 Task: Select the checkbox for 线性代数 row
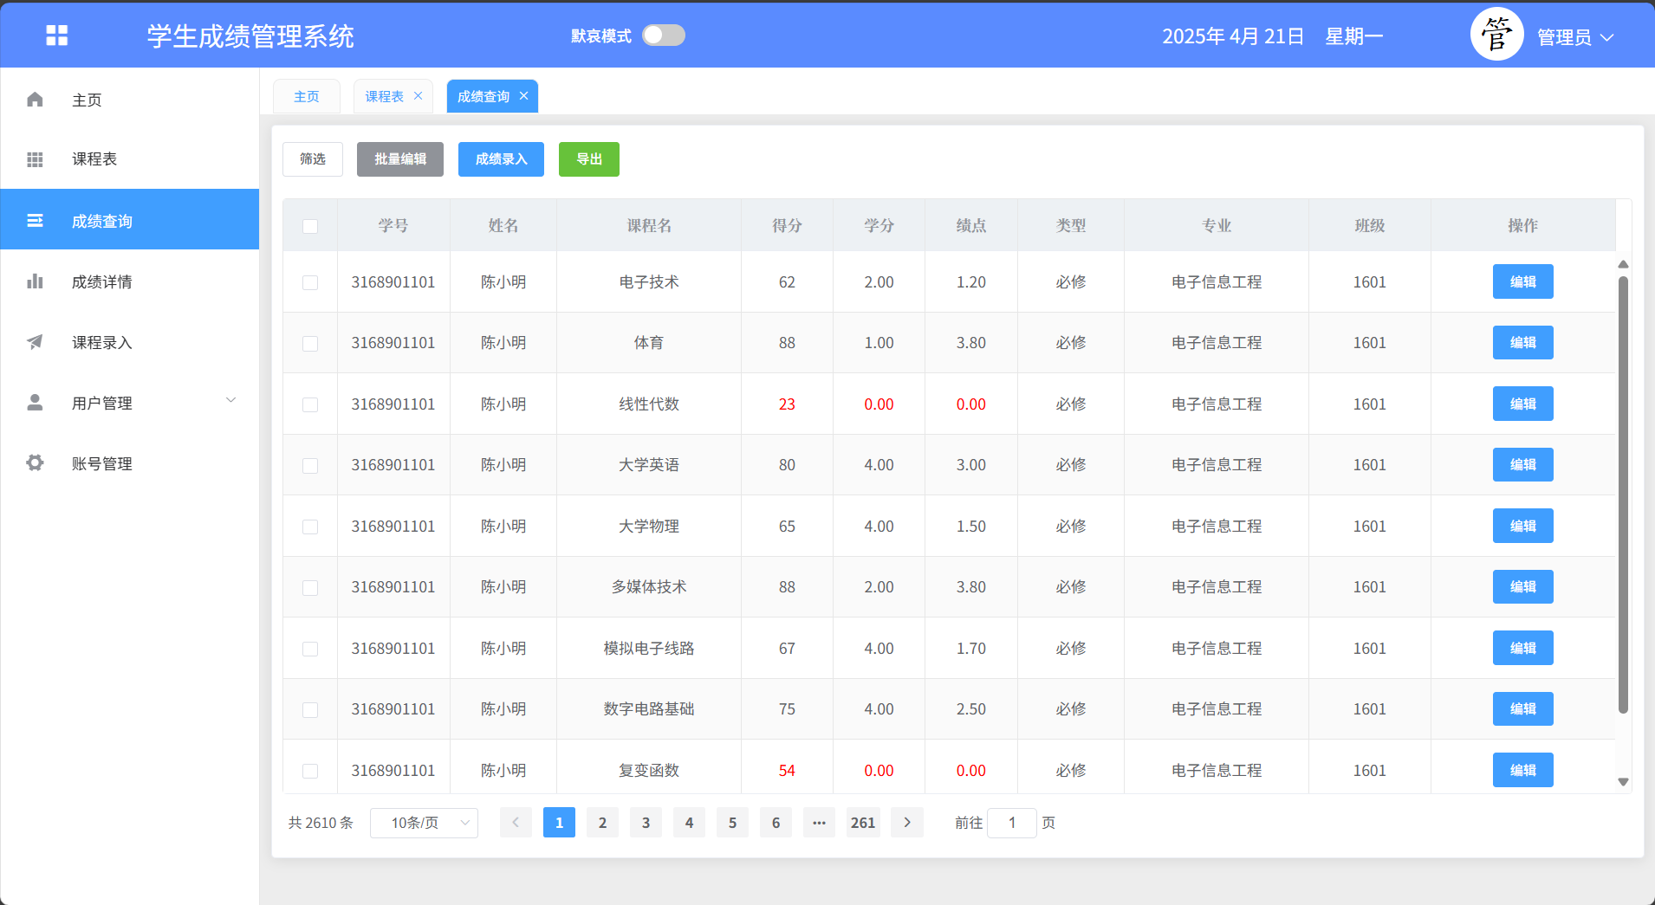pos(310,404)
